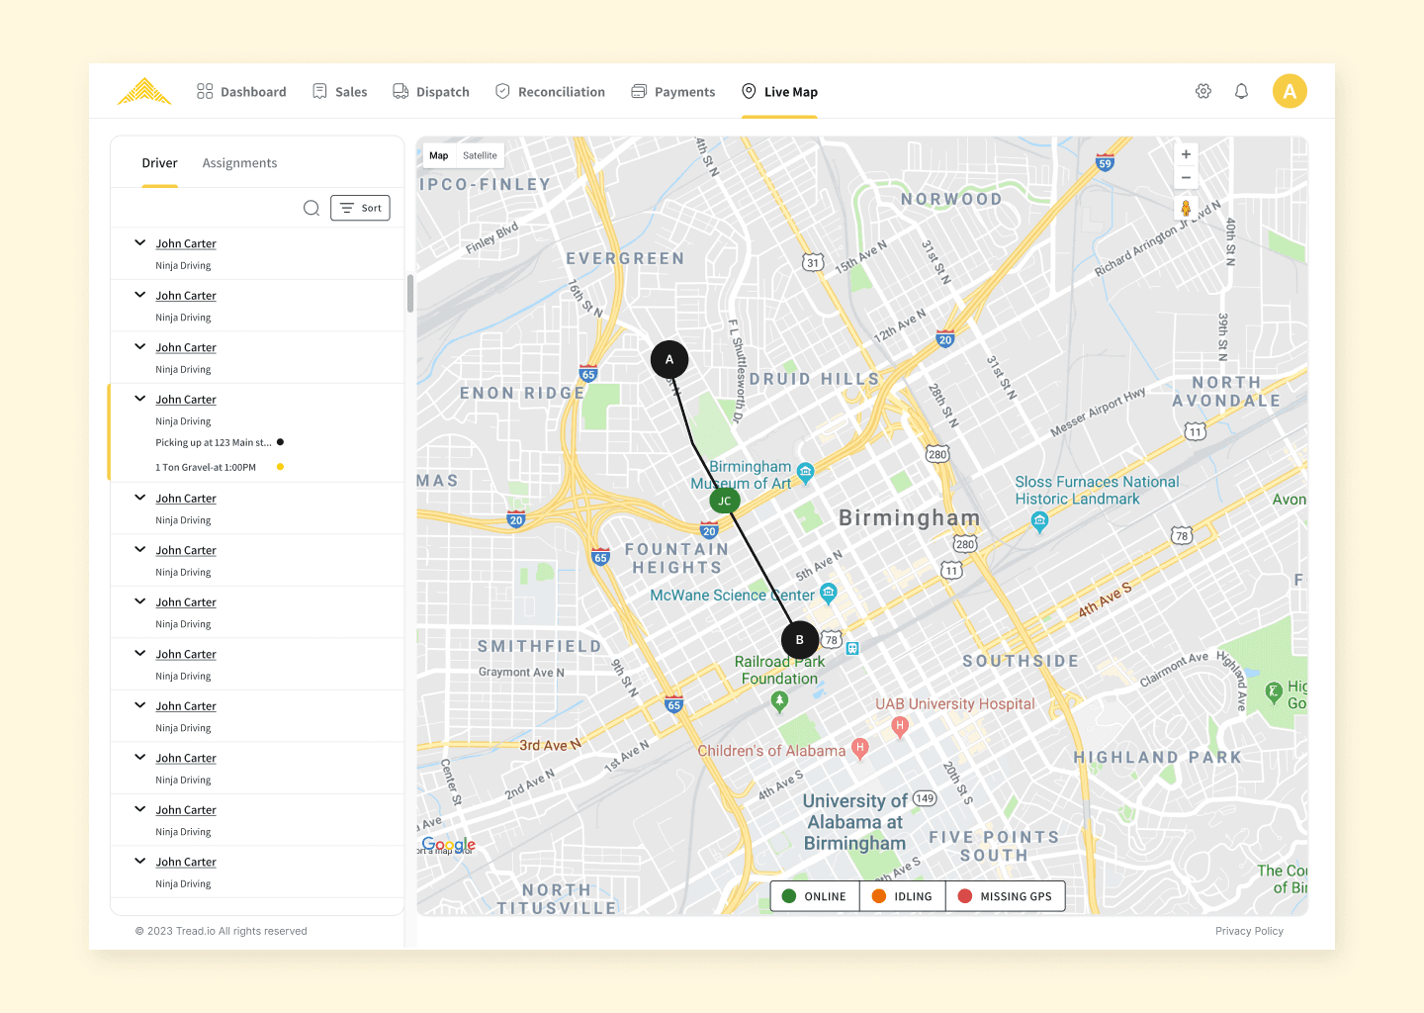This screenshot has width=1424, height=1013.
Task: Expand the eighth John Carter row
Action: tap(140, 653)
